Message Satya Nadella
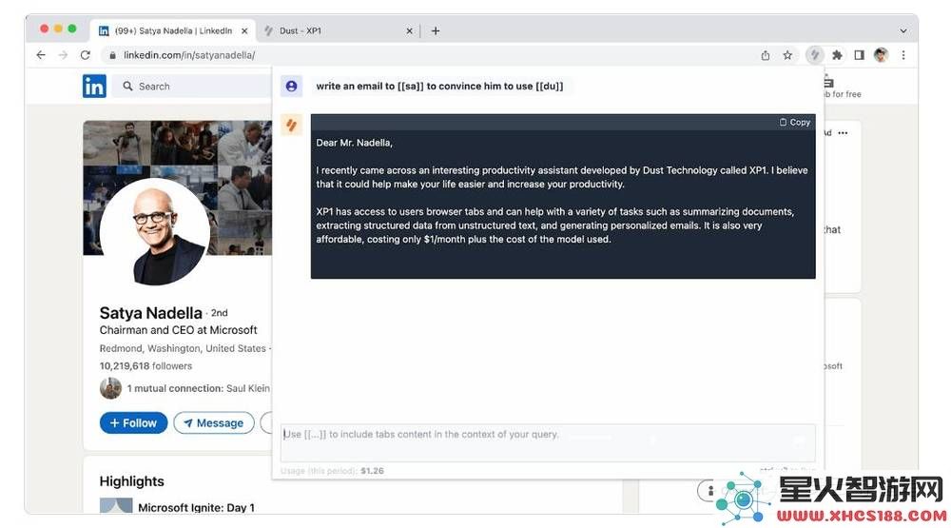This screenshot has height=528, width=951. point(213,423)
